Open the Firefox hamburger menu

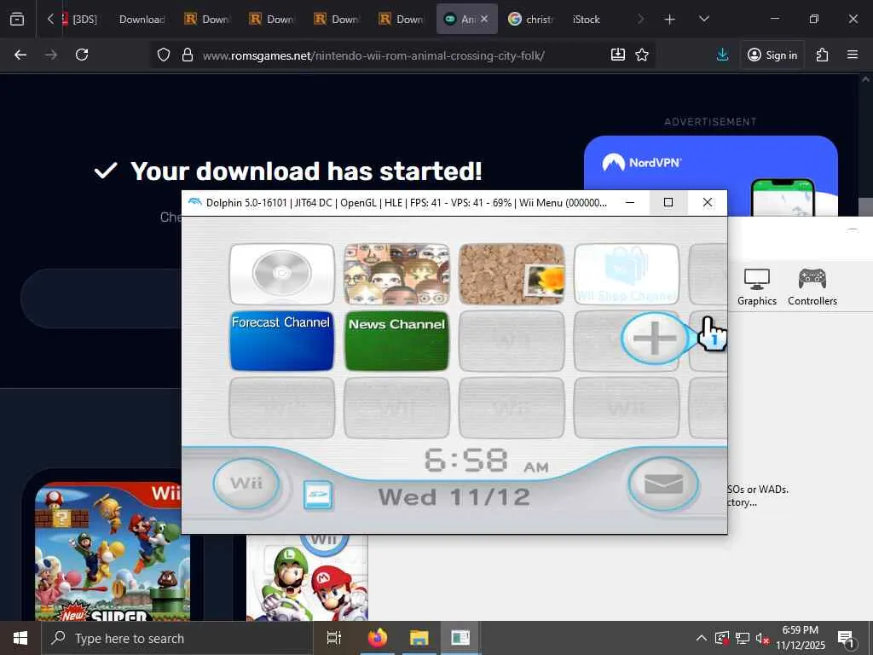[853, 55]
